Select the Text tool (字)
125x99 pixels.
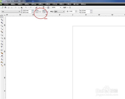tap(2, 47)
